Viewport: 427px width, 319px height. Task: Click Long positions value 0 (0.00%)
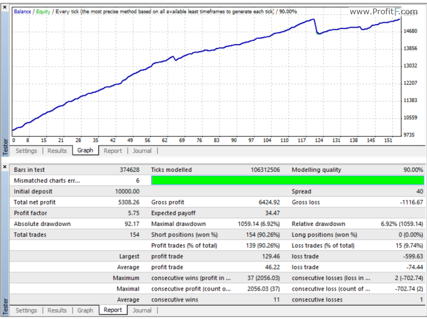click(x=411, y=235)
